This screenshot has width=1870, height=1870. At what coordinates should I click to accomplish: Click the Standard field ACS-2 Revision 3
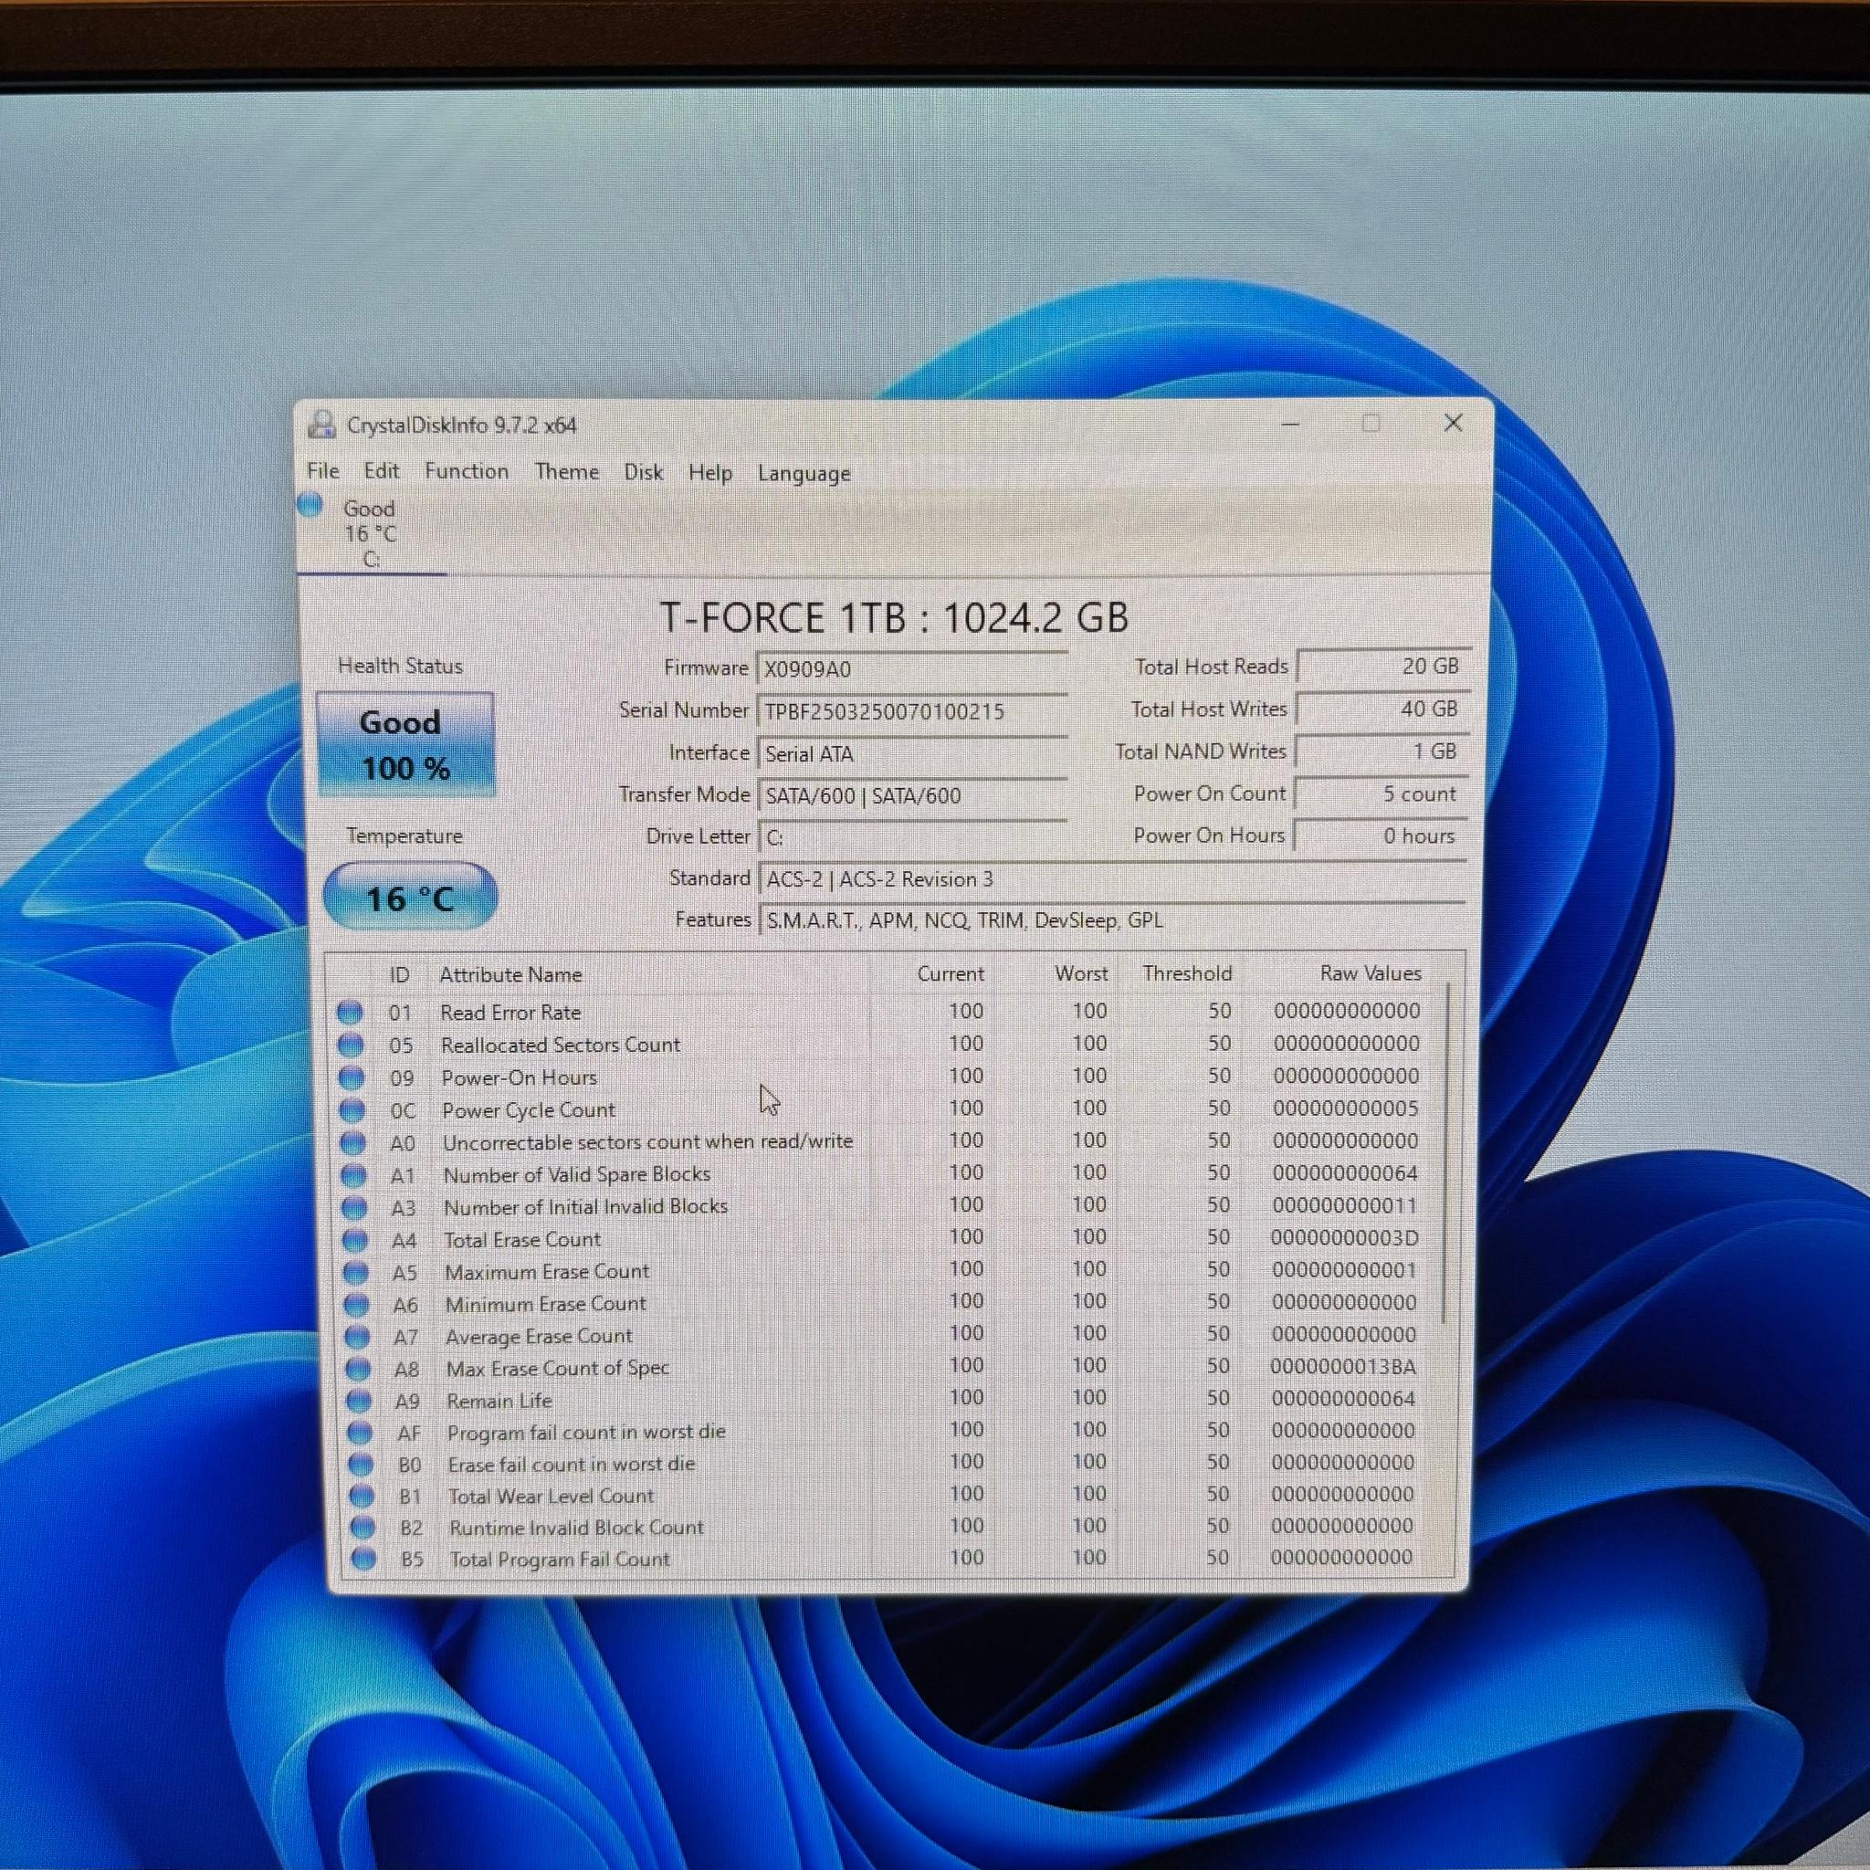pos(1112,879)
